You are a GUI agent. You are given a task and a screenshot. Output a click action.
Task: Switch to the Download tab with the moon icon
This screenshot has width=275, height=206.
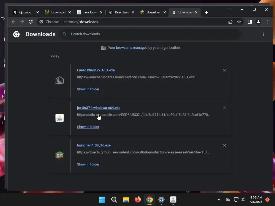point(122,12)
